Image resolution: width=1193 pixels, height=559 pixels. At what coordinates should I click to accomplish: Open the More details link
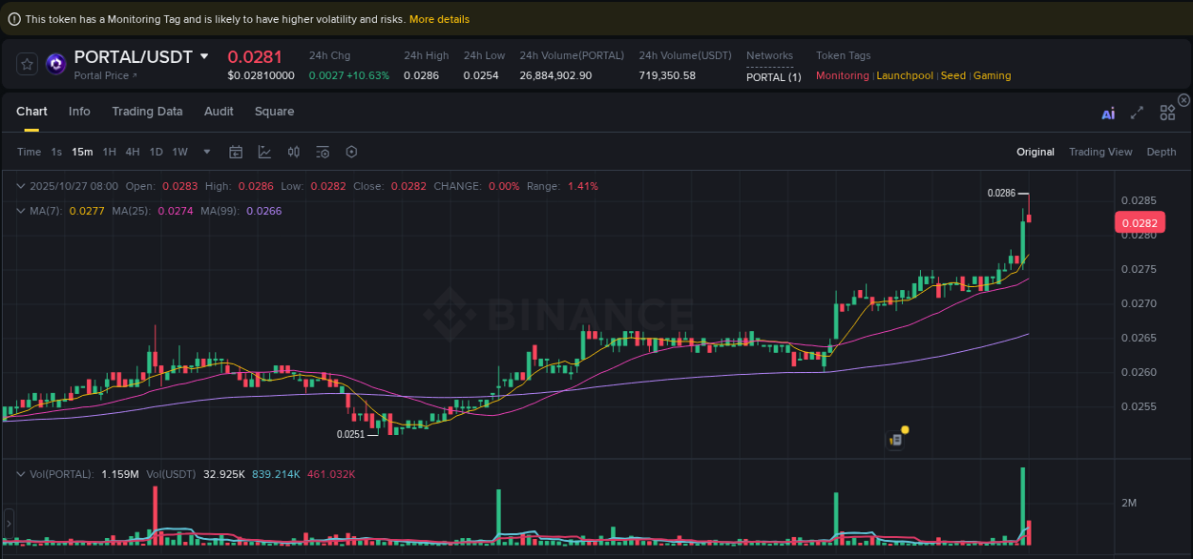pos(437,18)
